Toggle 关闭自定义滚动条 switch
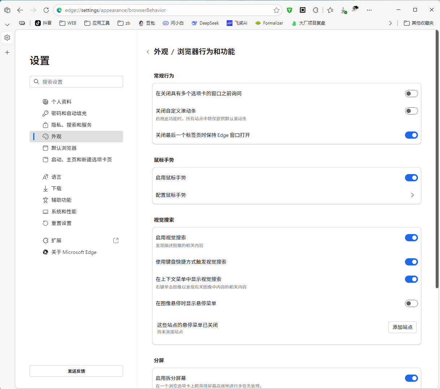Screen dimensions: 440x389 [x=411, y=111]
